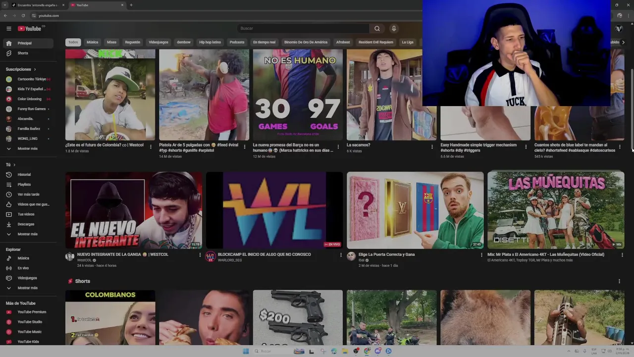The width and height of the screenshot is (634, 357).
Task: Select the Mixes filter chip
Action: point(112,42)
